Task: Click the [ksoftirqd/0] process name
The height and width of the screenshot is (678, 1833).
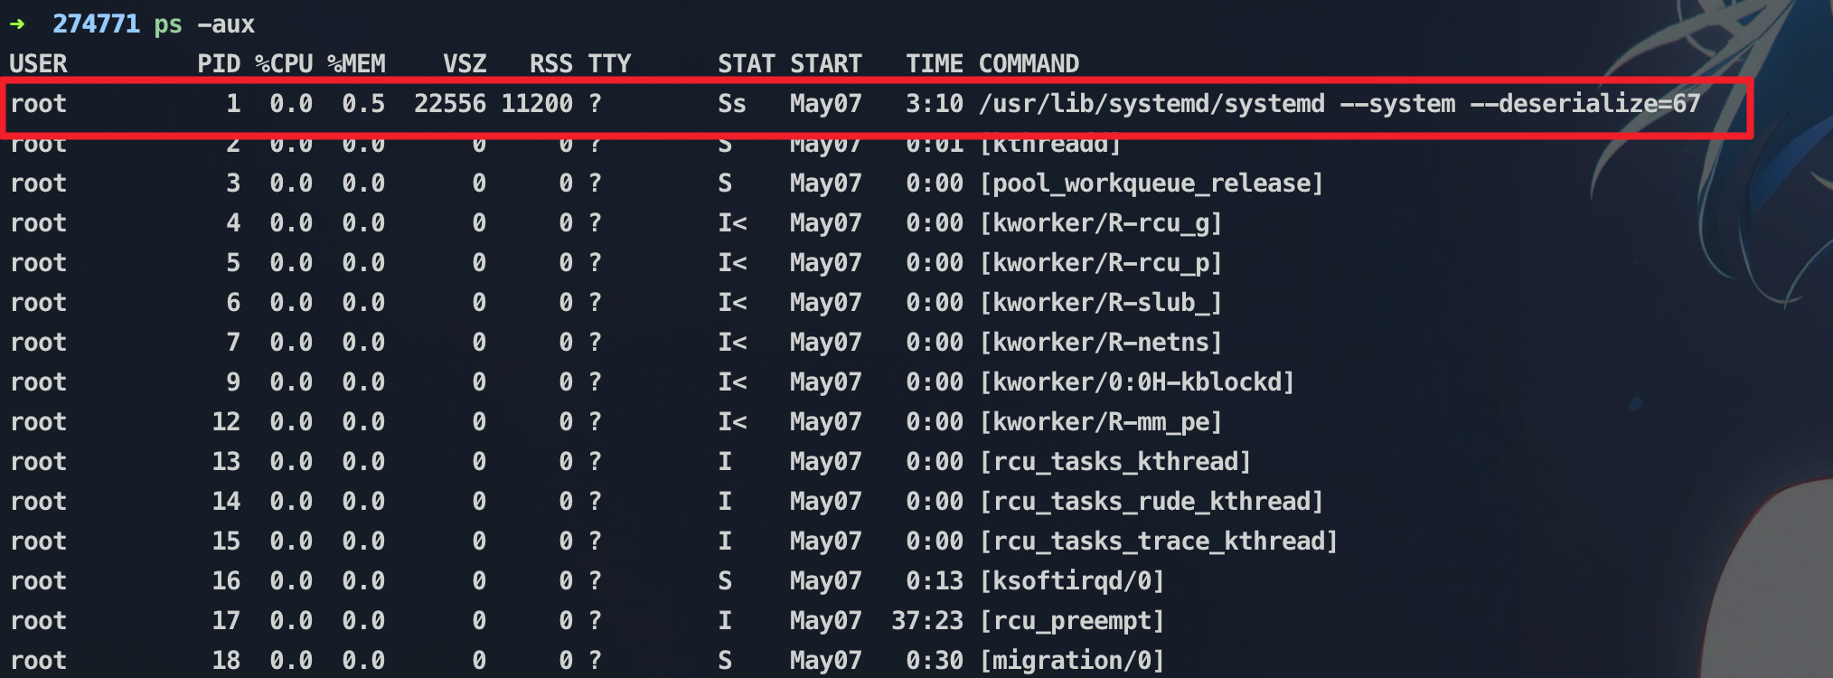Action: click(x=1072, y=581)
